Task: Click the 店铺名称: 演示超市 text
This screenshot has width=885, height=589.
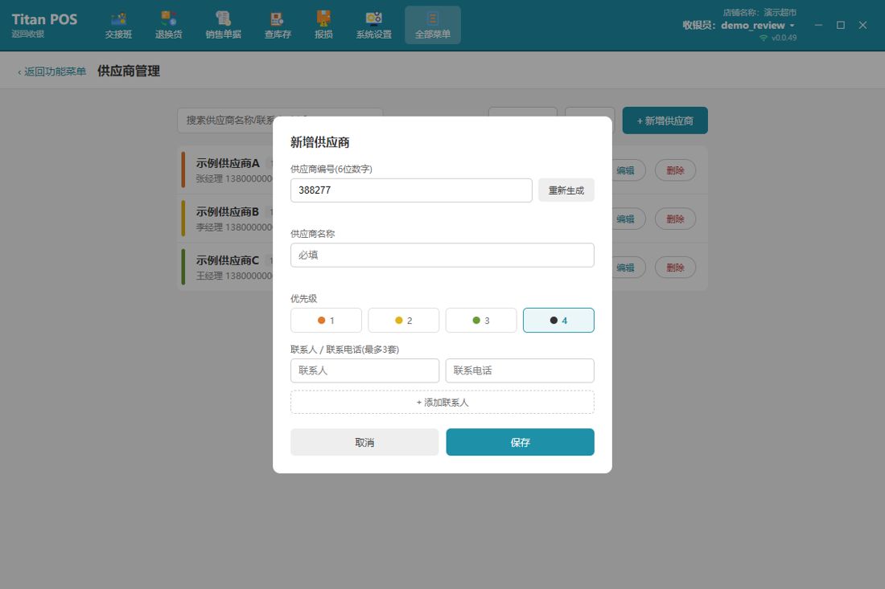Action: coord(759,12)
